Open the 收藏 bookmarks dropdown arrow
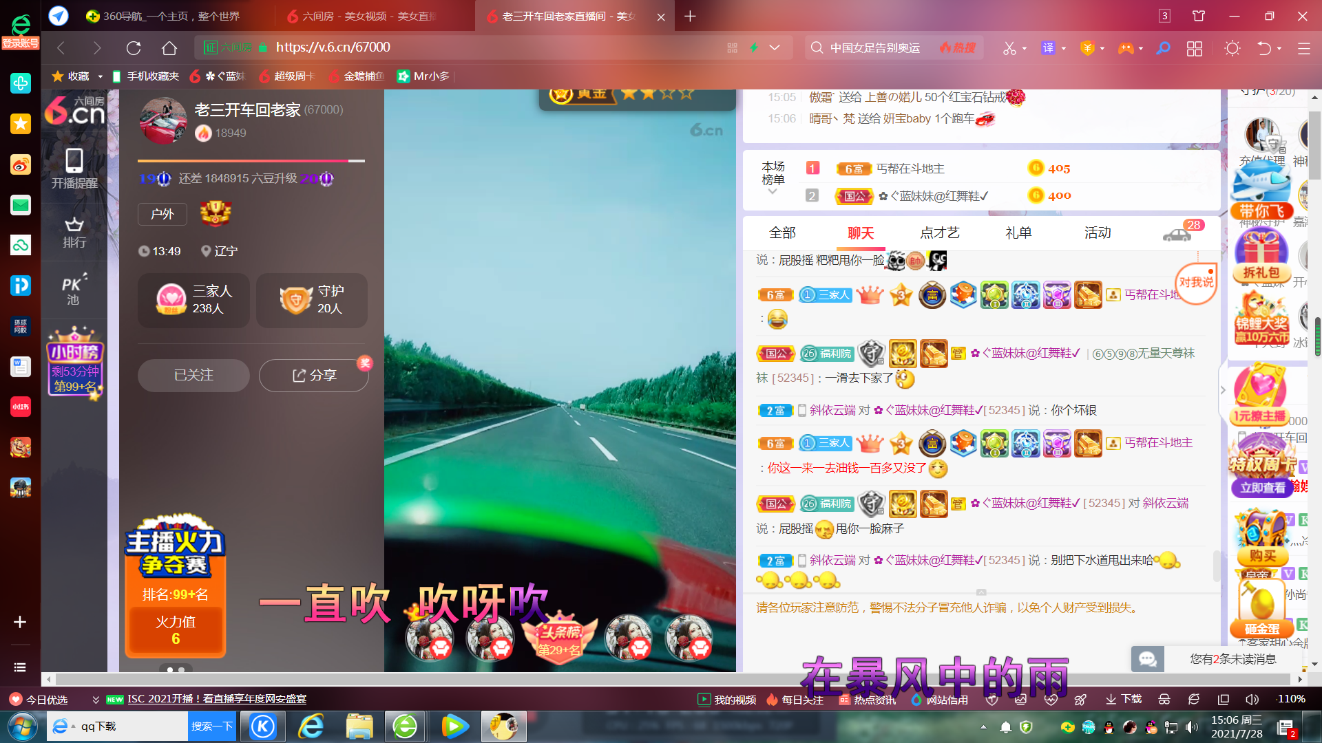Viewport: 1322px width, 743px height. [100, 76]
